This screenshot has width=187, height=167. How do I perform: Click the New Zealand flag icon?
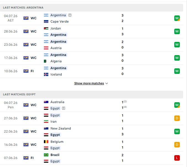pyautogui.click(x=46, y=128)
